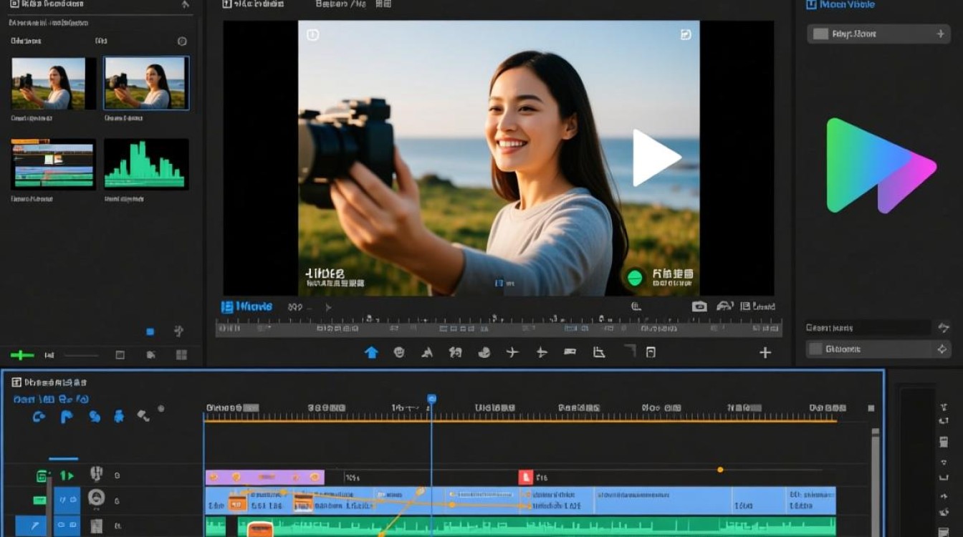Screen dimensions: 963x537
Task: Toggle the blue switch on the second track
Action: tap(67, 500)
